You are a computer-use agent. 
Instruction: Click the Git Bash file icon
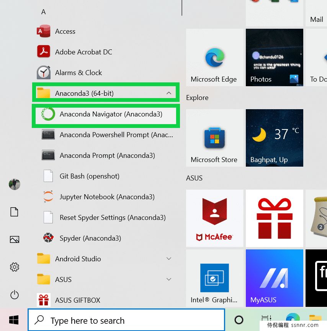48,176
